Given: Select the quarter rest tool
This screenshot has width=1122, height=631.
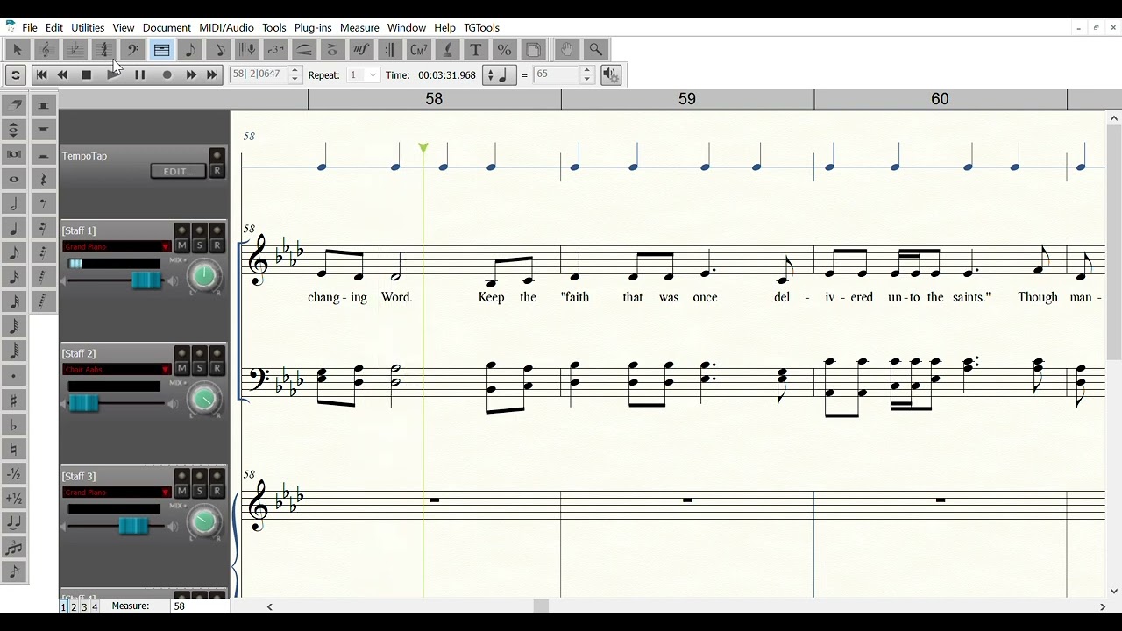Looking at the screenshot, I should 43,179.
